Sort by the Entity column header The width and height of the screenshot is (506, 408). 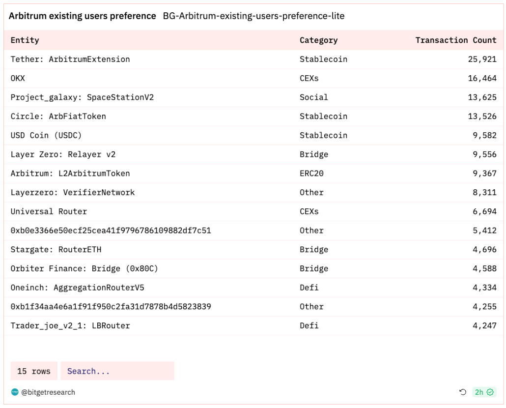click(25, 40)
